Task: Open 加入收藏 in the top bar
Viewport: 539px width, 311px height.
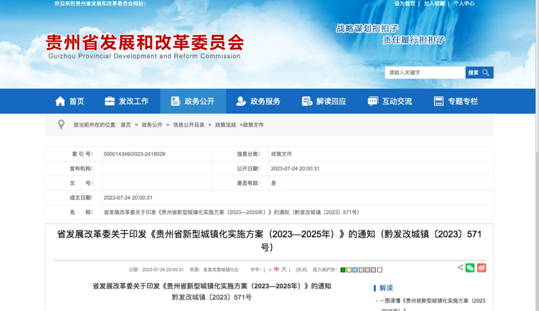Action: coord(434,4)
